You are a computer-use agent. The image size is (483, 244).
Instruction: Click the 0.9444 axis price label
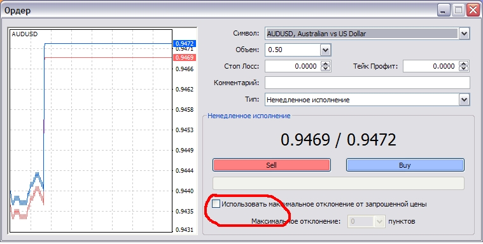(184, 171)
